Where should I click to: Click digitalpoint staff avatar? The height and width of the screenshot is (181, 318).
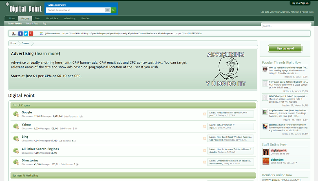[266, 152]
